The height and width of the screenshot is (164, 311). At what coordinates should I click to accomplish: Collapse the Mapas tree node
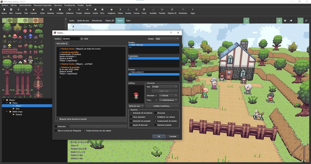4,100
